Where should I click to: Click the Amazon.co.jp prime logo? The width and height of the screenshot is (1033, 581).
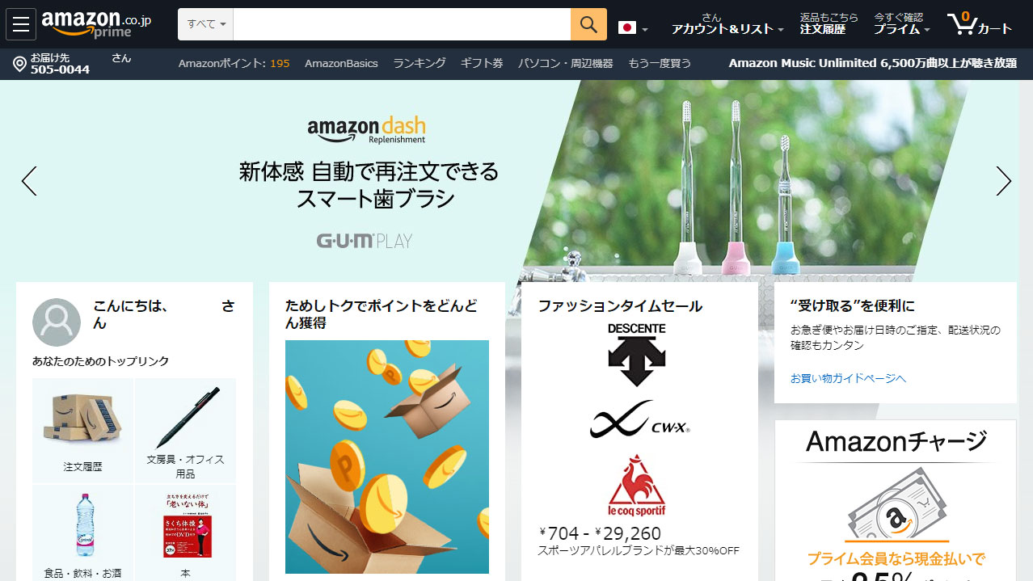tap(97, 24)
